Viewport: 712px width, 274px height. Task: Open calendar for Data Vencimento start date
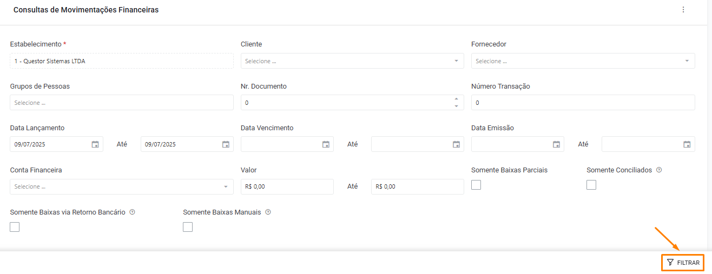[x=326, y=144]
